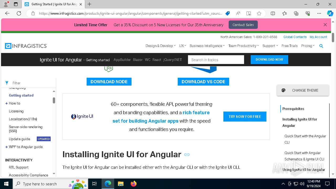The image size is (336, 189).
Task: Expand the UX dropdown menu
Action: pyautogui.click(x=183, y=46)
